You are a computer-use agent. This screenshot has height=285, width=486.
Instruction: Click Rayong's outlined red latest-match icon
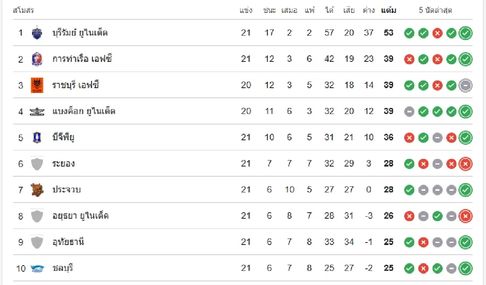click(x=466, y=164)
